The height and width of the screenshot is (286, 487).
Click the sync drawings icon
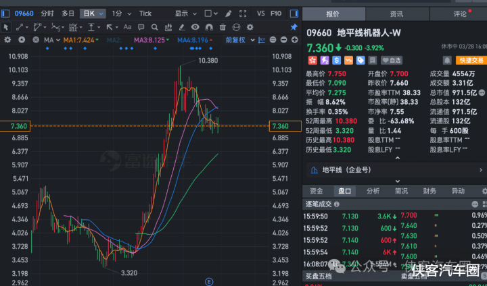pyautogui.click(x=236, y=27)
